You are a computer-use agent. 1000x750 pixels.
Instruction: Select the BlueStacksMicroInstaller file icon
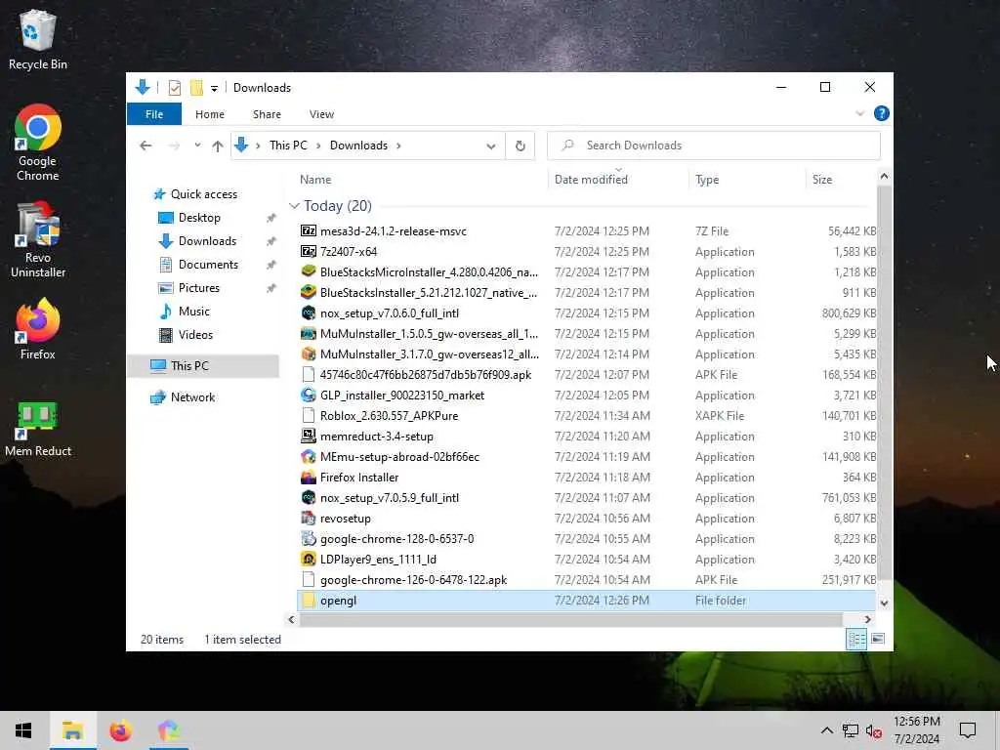coord(308,272)
